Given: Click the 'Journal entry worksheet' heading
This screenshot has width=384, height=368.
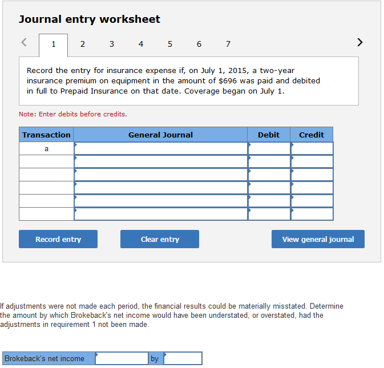Looking at the screenshot, I should pos(90,19).
